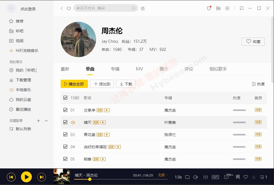The width and height of the screenshot is (274, 185).
Task: Go back with the back arrow
Action: [x=62, y=8]
